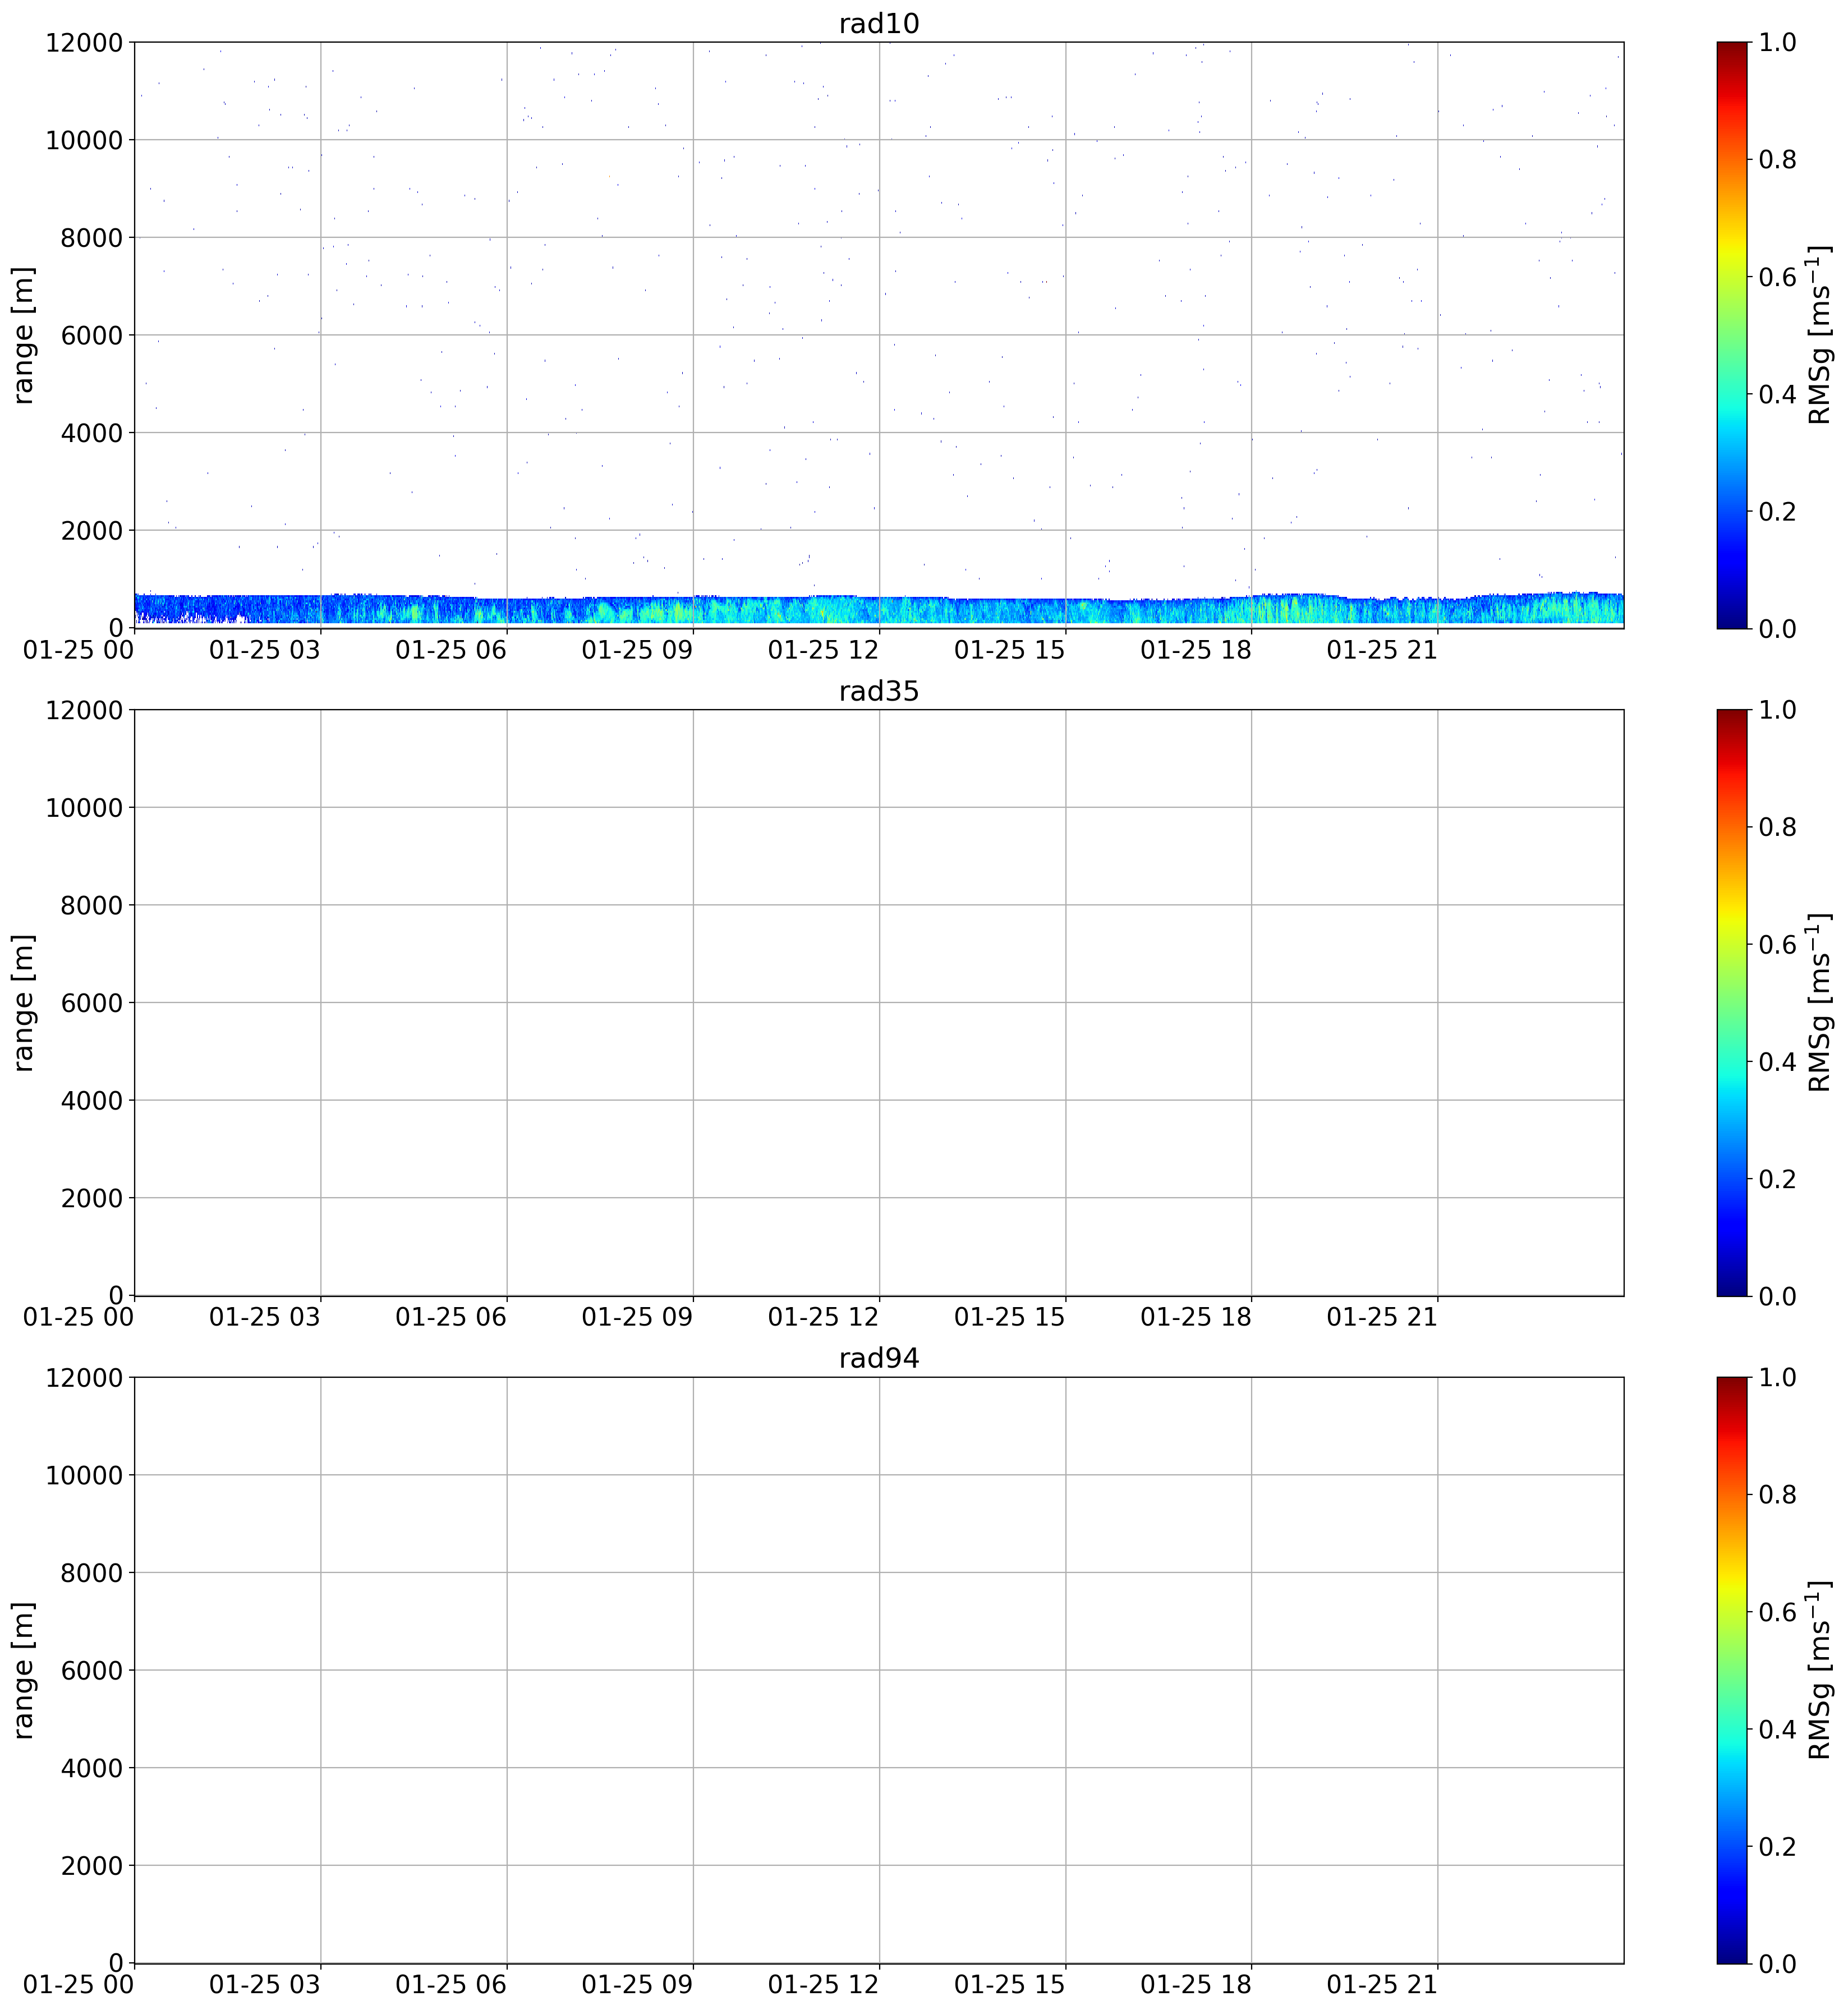
Task: Click the rad35 plot title
Action: pyautogui.click(x=879, y=691)
